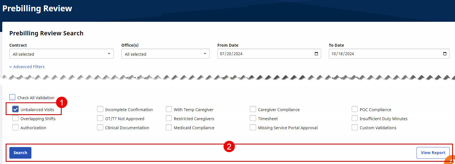Tick the Custom Validations checkbox

pyautogui.click(x=355, y=127)
